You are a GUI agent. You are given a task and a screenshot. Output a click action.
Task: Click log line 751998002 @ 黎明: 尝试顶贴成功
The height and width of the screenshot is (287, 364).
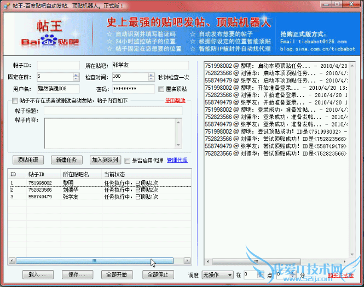(x=276, y=131)
